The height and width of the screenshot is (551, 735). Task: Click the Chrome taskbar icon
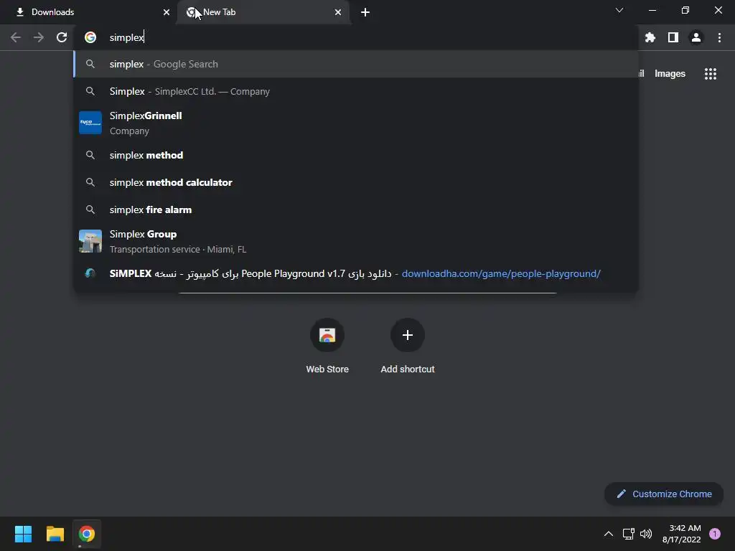[x=87, y=534]
